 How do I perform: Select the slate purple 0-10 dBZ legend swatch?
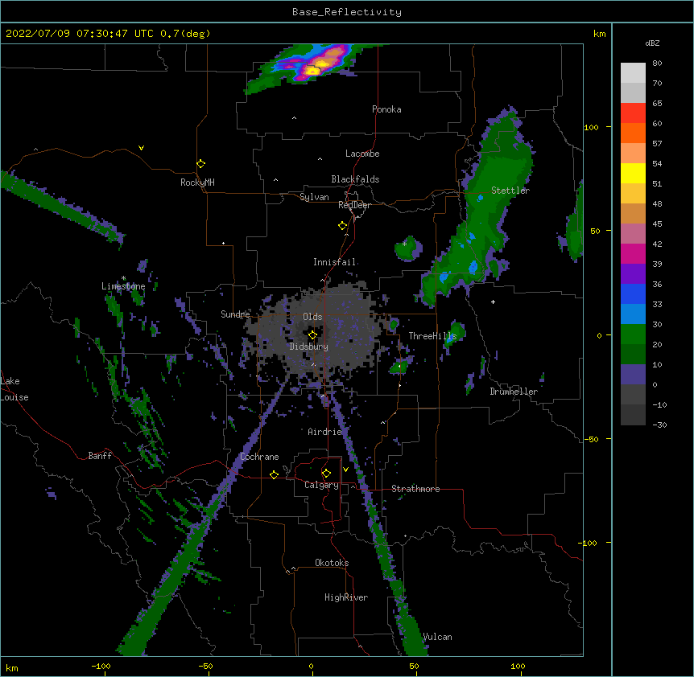pos(633,375)
